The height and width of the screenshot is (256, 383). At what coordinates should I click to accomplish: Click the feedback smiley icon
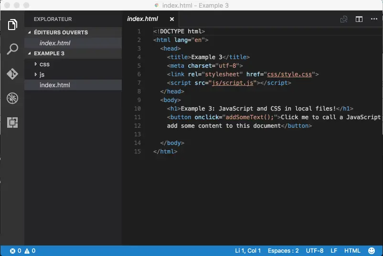coord(371,251)
